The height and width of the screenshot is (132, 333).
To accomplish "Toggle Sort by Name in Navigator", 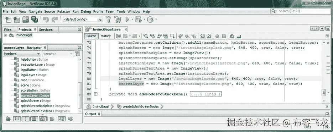I will (x=62, y=119).
